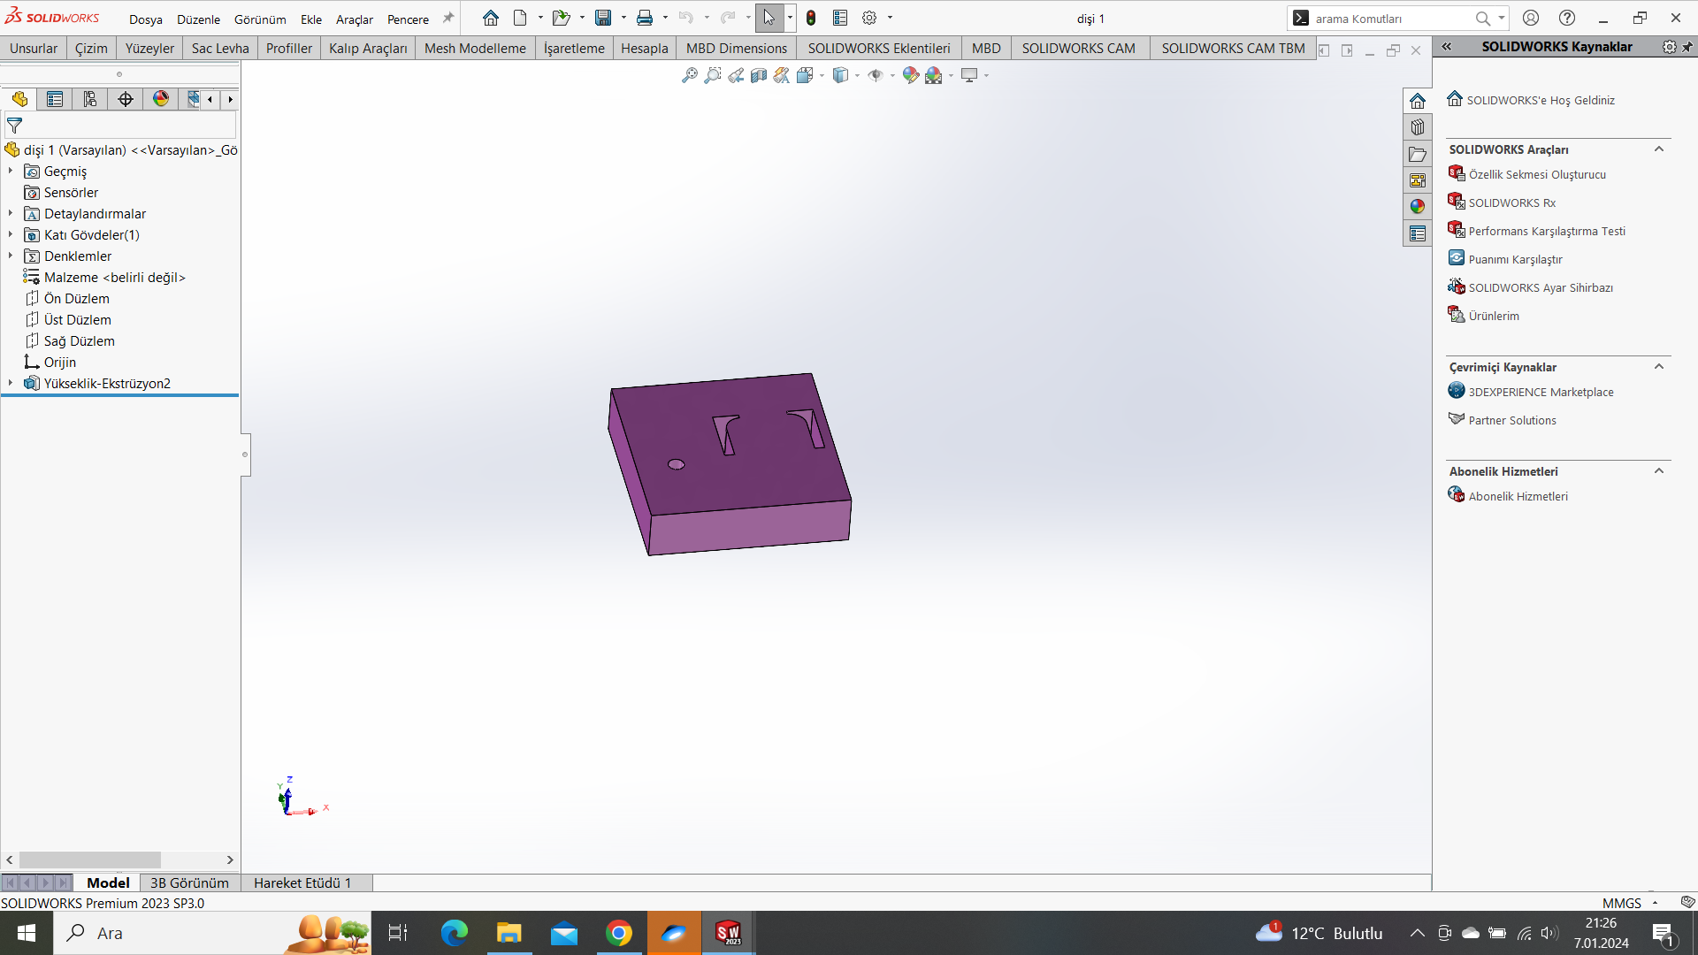Toggle the Hide/Show Items eye icon
This screenshot has height=955, width=1698.
point(876,76)
